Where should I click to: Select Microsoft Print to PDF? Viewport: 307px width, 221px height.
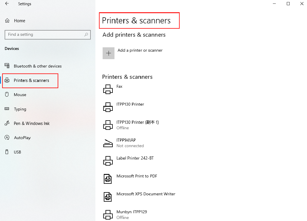click(x=137, y=176)
